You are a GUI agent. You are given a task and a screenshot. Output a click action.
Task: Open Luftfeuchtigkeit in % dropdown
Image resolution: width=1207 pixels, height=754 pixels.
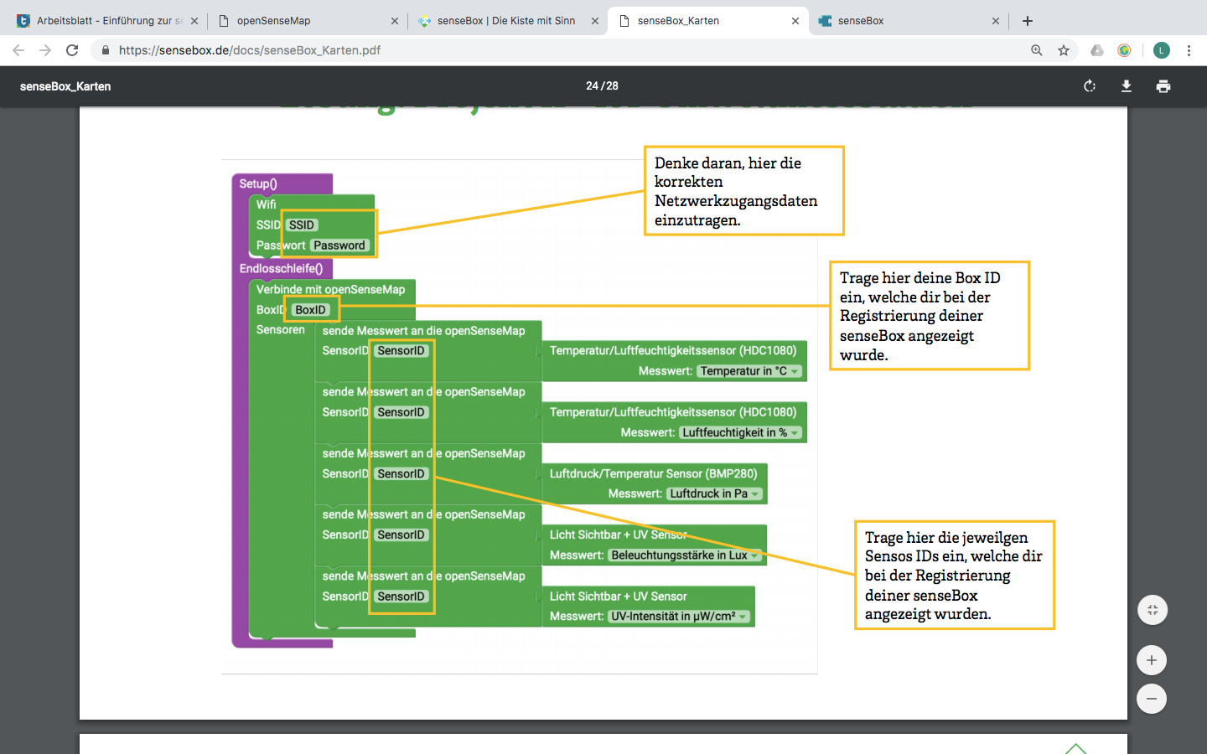(741, 432)
